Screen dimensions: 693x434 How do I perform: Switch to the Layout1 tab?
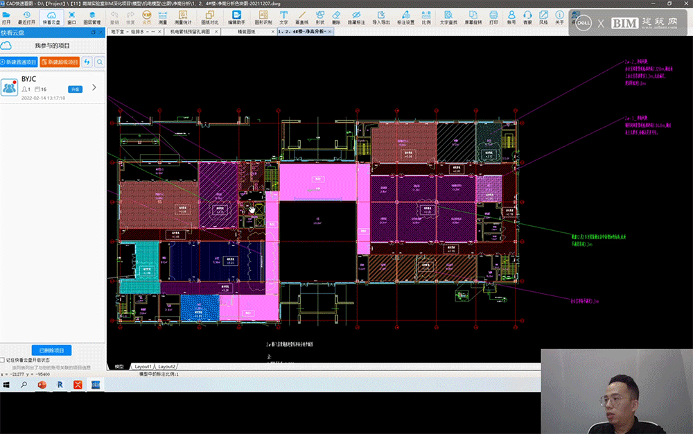(x=143, y=366)
